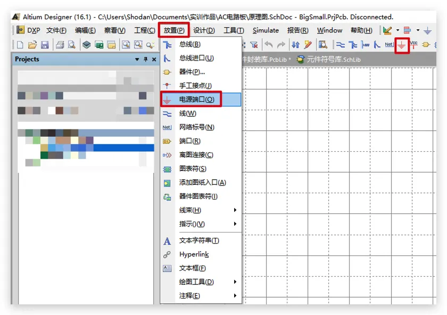
Task: Choose 网络标号(N) from the menu
Action: [x=201, y=127]
